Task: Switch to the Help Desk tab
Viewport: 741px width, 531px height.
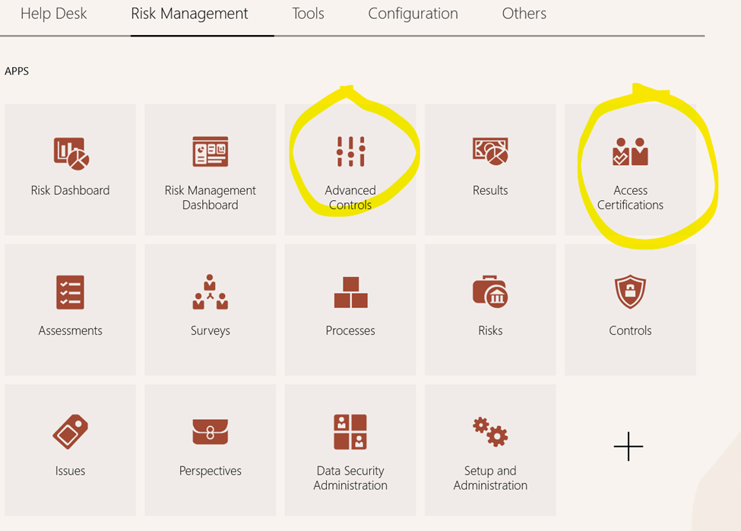Action: (x=53, y=14)
